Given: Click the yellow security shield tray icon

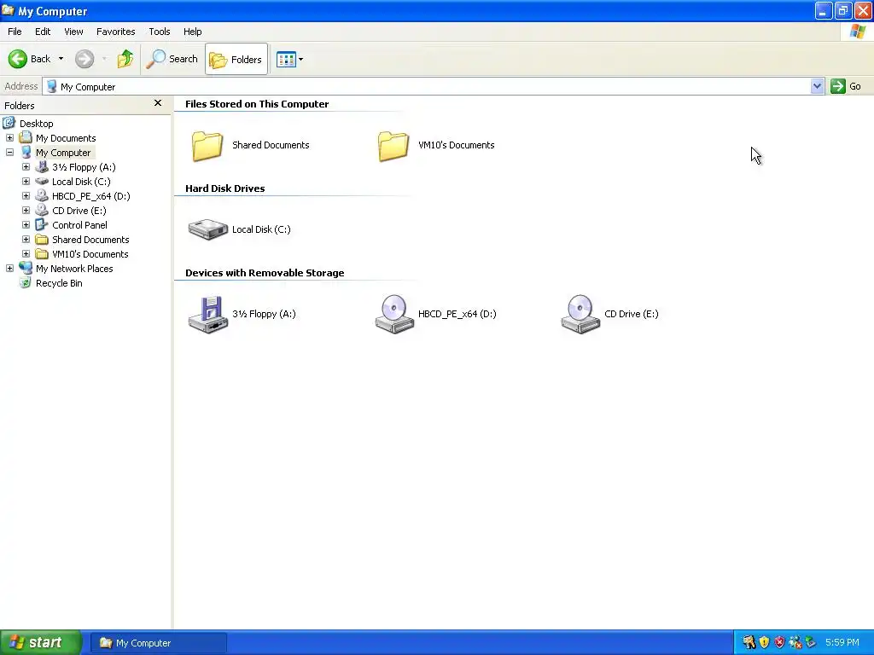Looking at the screenshot, I should [764, 642].
